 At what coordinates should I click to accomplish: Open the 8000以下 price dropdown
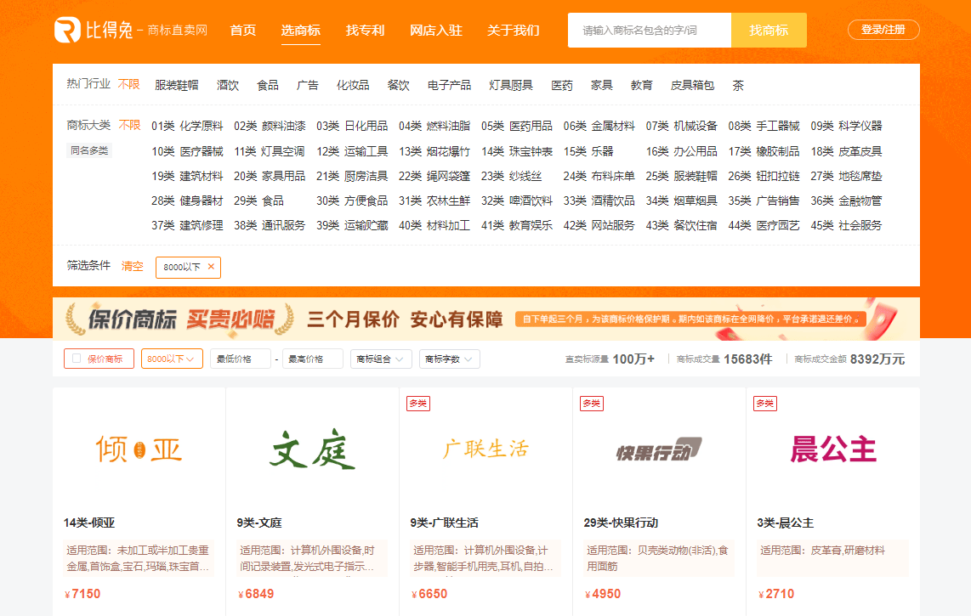(x=172, y=359)
